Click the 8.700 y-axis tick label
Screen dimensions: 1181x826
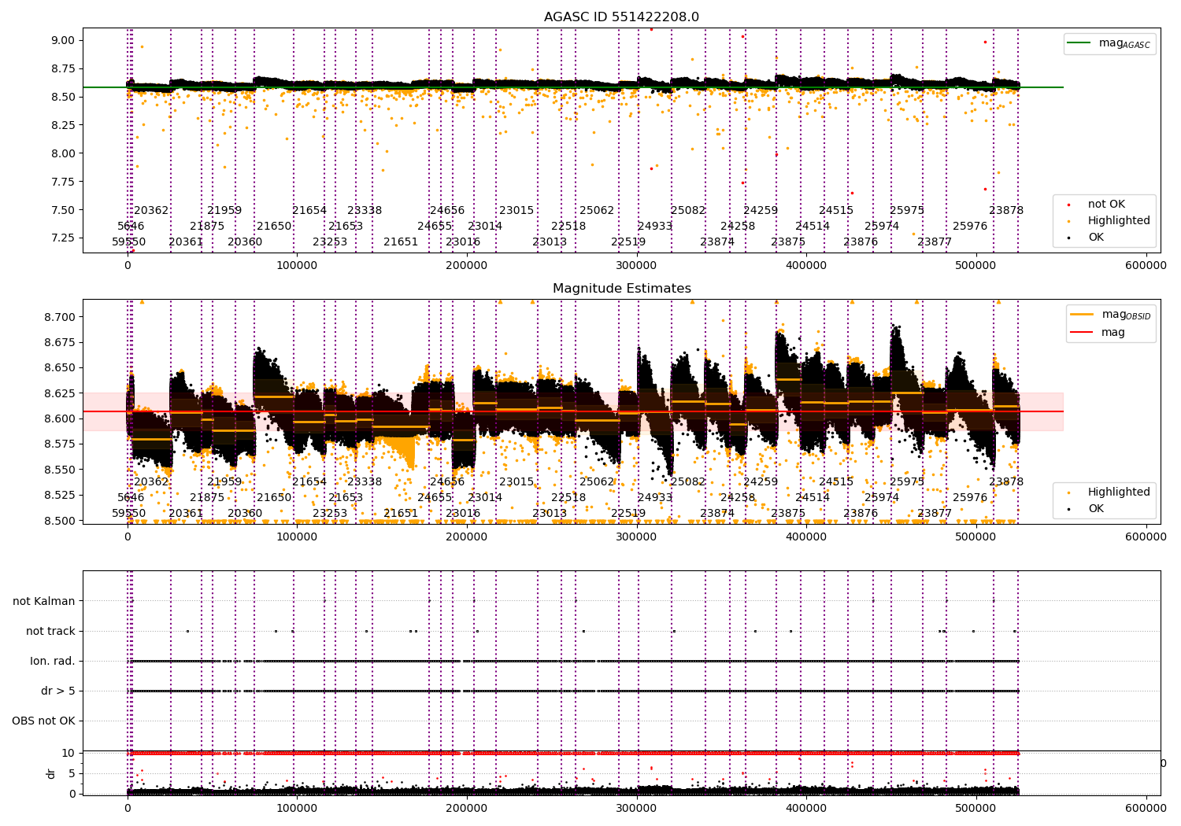pyautogui.click(x=60, y=317)
